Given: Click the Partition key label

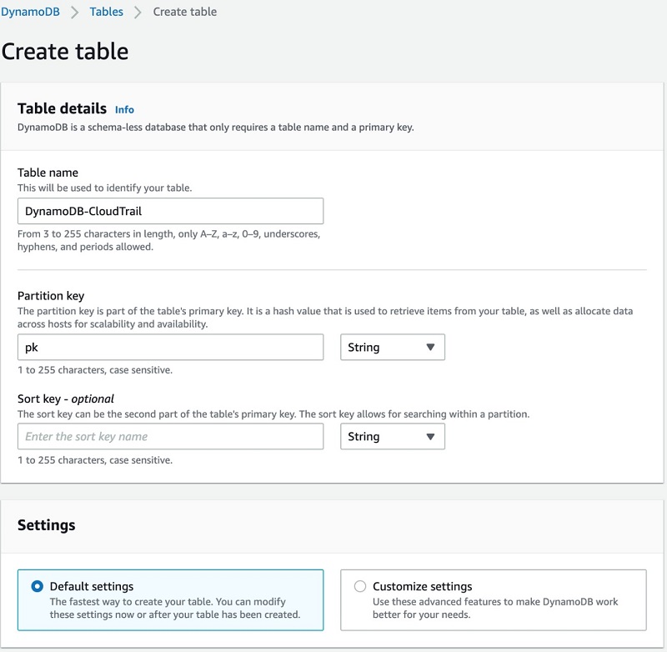Looking at the screenshot, I should tap(51, 296).
